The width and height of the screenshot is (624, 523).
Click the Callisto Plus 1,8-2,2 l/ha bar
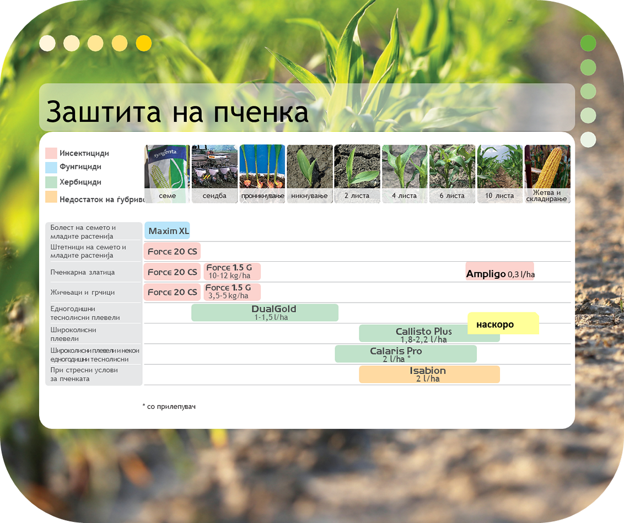click(429, 333)
